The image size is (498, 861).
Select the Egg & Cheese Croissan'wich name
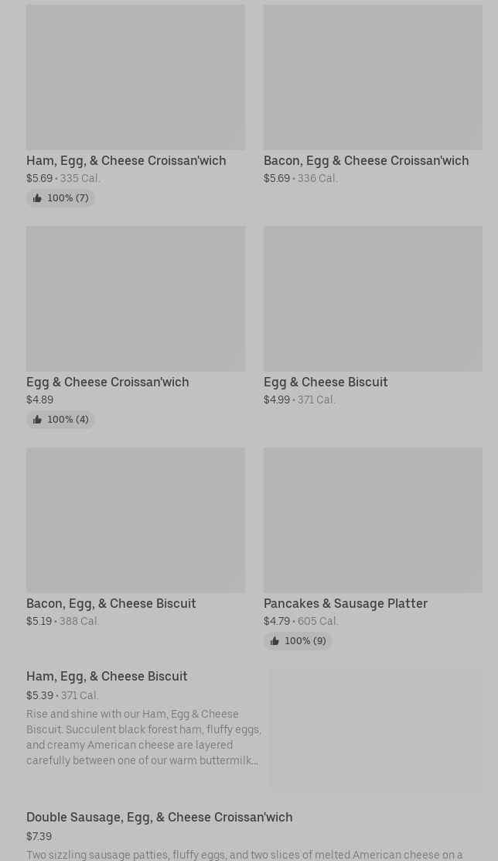(x=107, y=382)
